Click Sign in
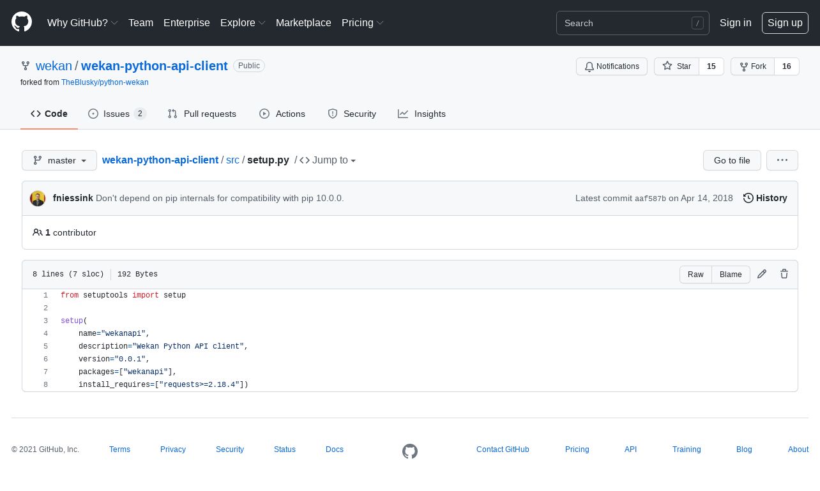This screenshot has width=820, height=491. pyautogui.click(x=735, y=23)
